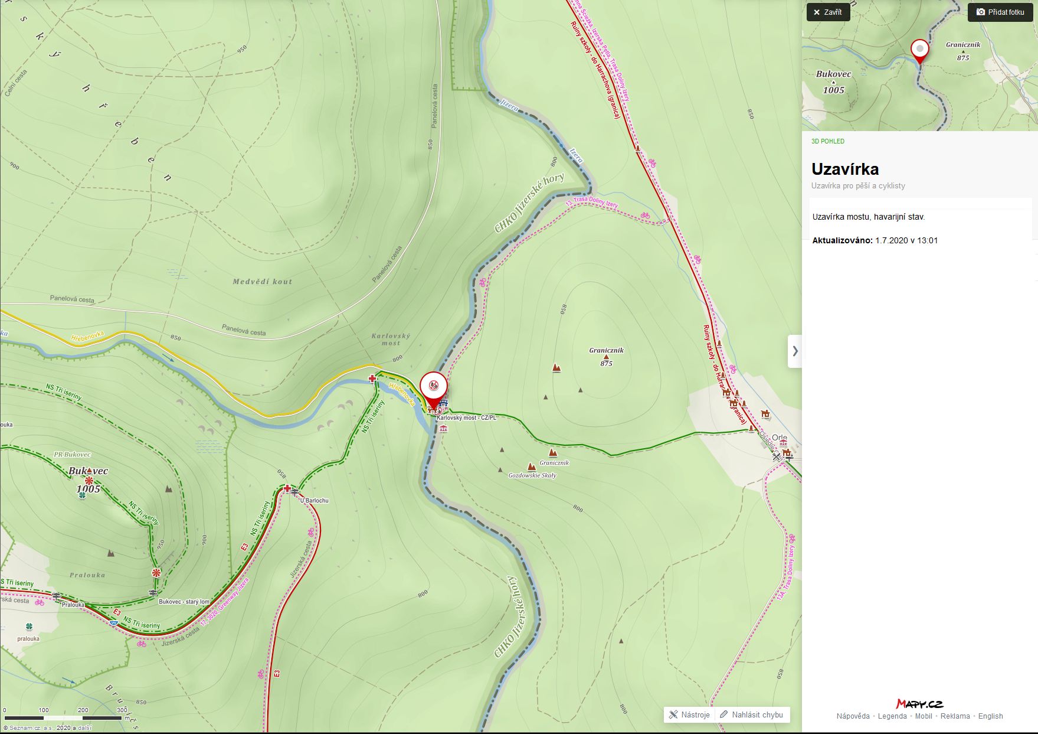Open the Legenda link
The image size is (1038, 734).
tap(892, 716)
